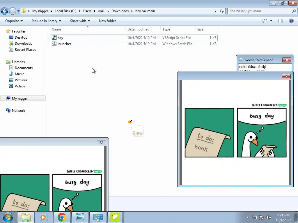298x223 pixels.
Task: Click vm1 in the address breadcrumb
Action: 101,11
